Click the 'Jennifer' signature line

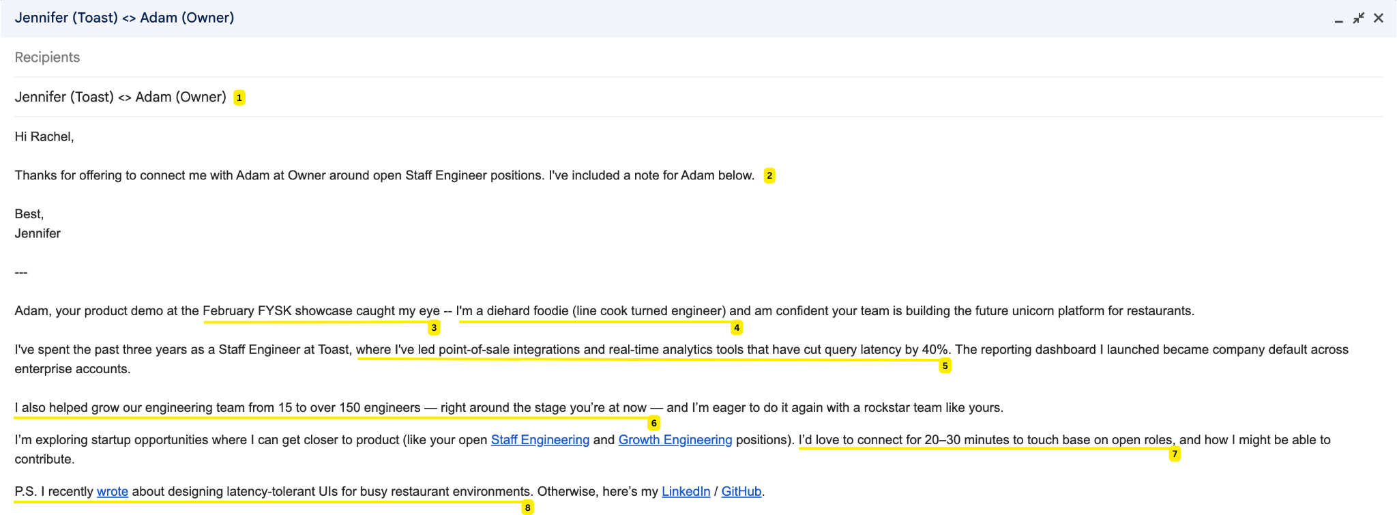pos(38,233)
